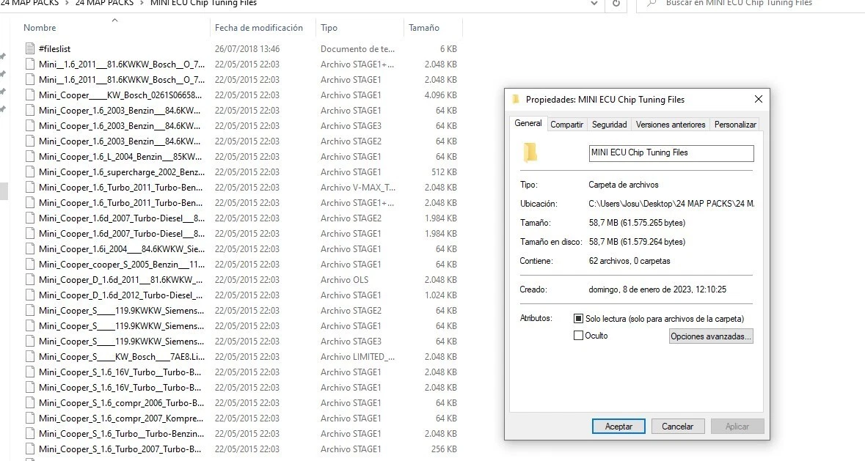Viewport: 865px width, 461px height.
Task: Click the search magnifier icon
Action: point(652,4)
